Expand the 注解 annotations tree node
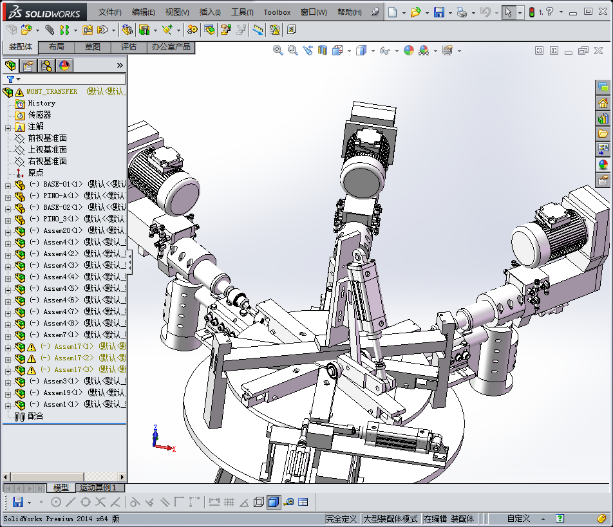Image resolution: width=613 pixels, height=527 pixels. pos(8,127)
